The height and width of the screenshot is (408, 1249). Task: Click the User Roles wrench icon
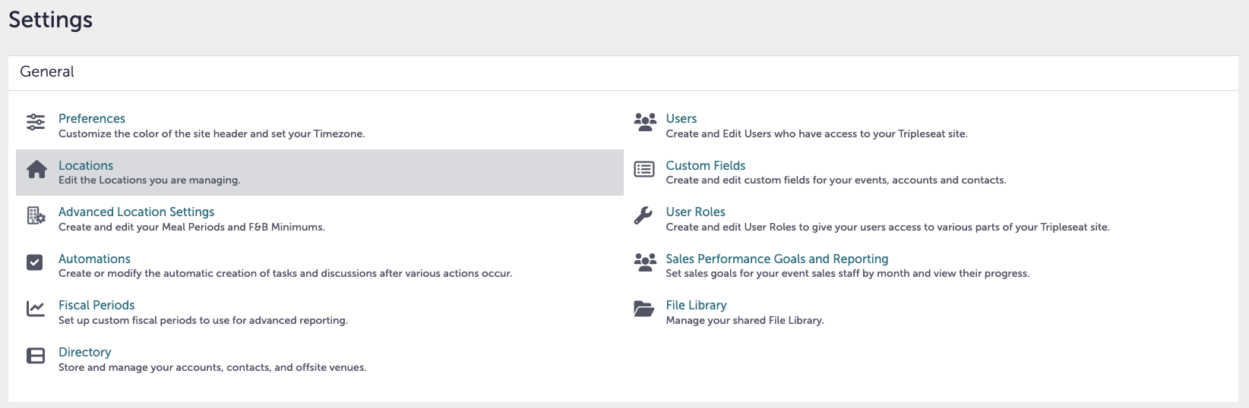coord(643,216)
